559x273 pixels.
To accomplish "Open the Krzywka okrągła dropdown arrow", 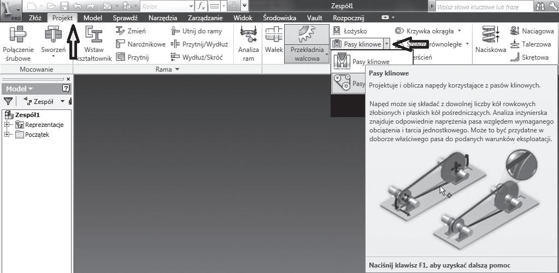I will 459,31.
